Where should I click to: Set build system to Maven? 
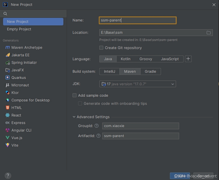[x=130, y=71]
